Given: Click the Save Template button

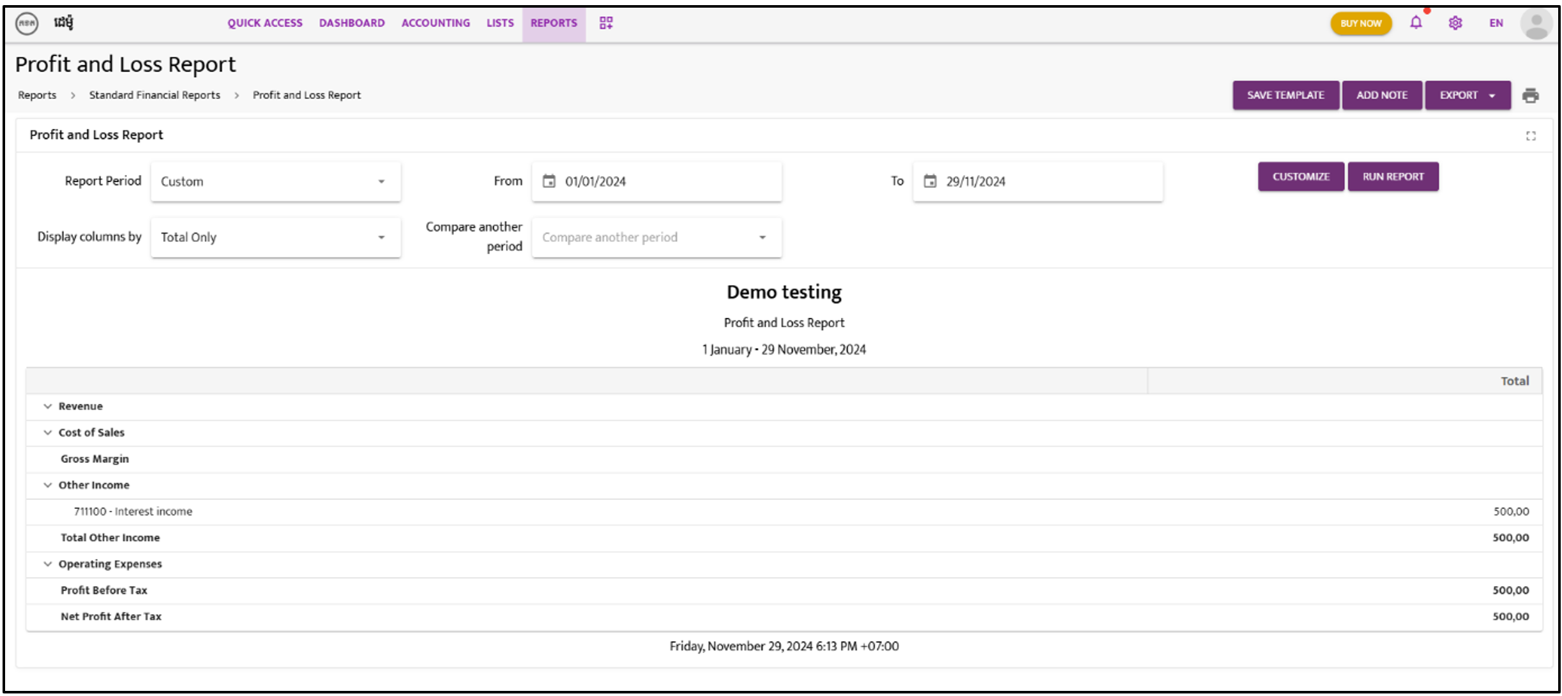Looking at the screenshot, I should (x=1285, y=95).
